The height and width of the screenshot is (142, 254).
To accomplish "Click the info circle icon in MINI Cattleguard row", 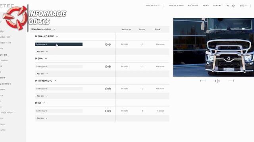I will point(106,111).
